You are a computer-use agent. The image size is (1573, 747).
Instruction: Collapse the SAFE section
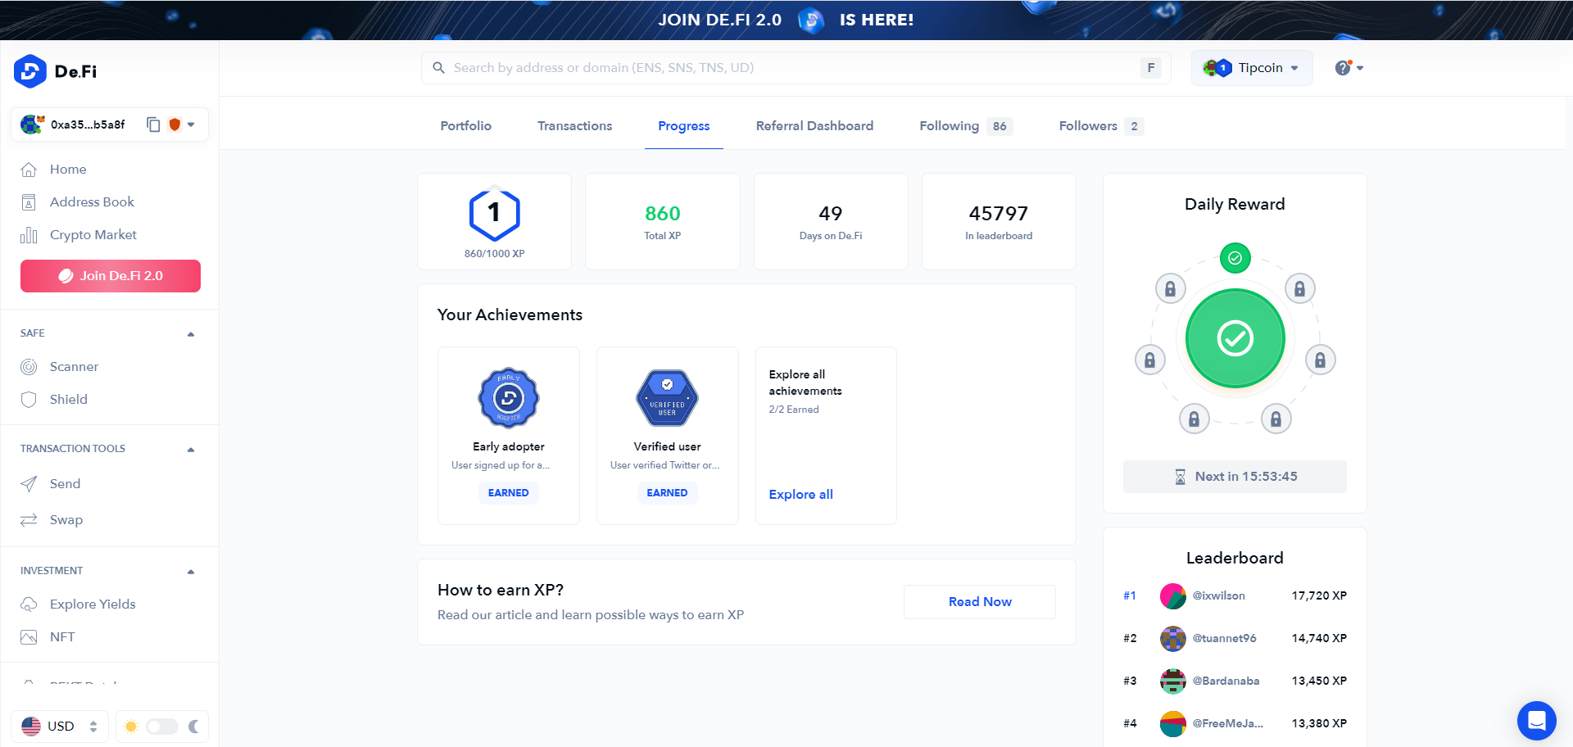191,334
